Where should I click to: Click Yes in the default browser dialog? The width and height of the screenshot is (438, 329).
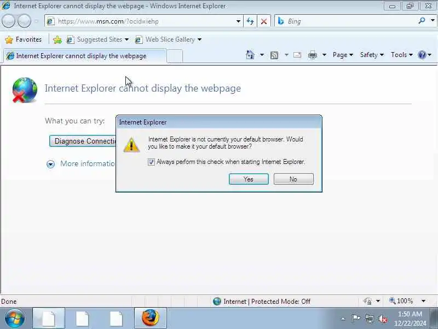249,179
